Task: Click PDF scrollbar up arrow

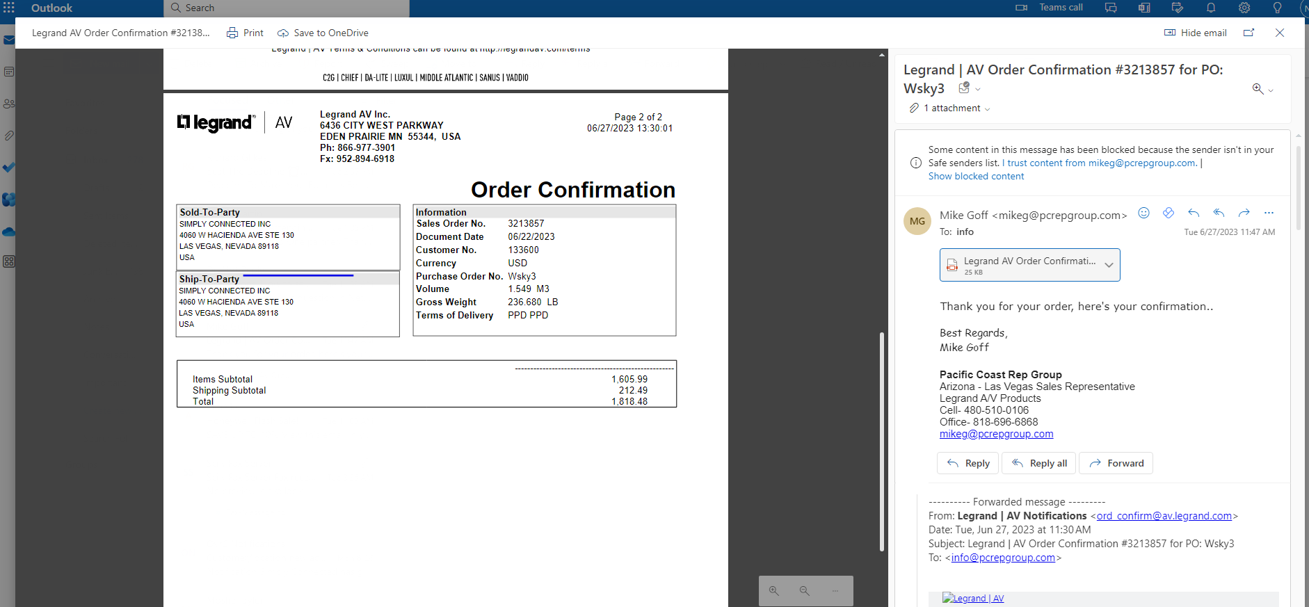Action: pos(882,55)
